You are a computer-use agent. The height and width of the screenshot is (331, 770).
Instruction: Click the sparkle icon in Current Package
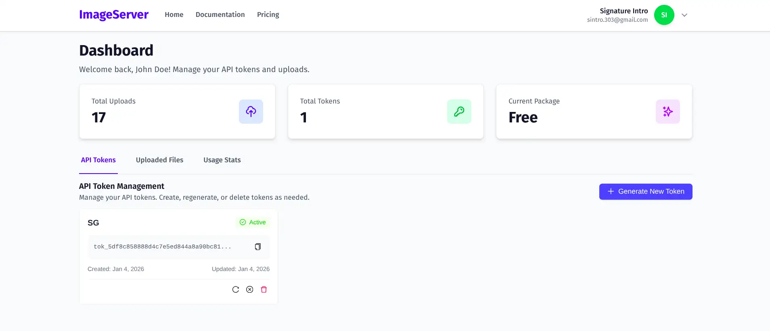(x=667, y=112)
